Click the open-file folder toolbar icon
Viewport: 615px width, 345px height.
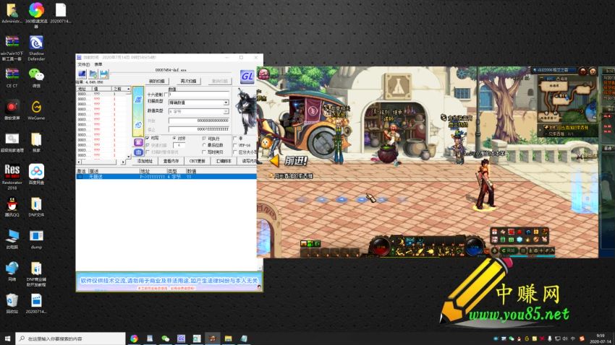(x=93, y=74)
